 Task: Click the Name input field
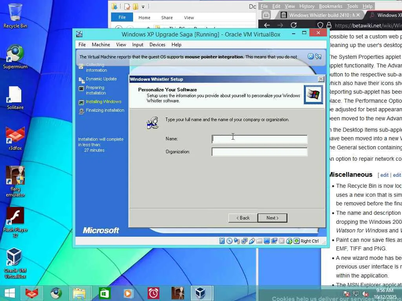click(259, 139)
